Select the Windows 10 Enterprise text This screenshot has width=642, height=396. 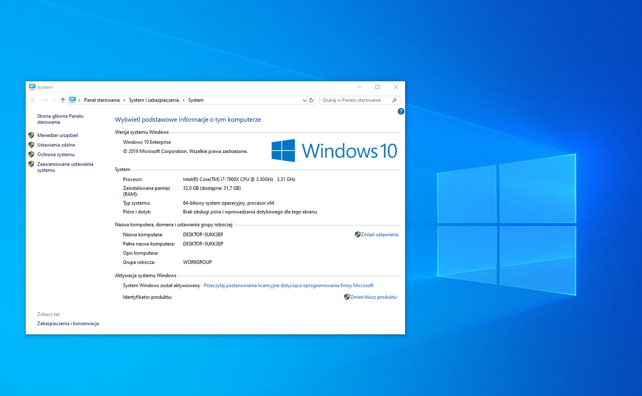click(x=147, y=142)
